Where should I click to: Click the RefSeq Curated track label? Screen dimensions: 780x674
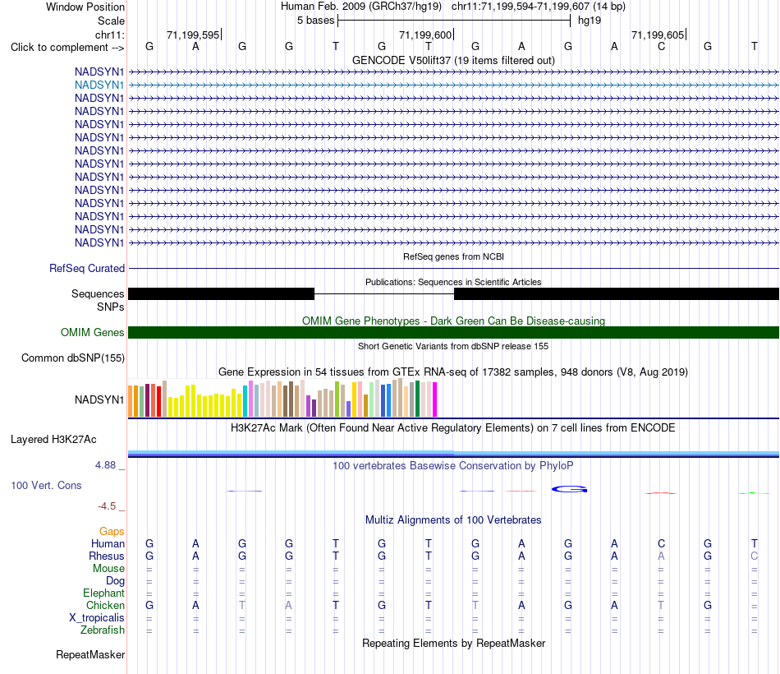pos(87,268)
